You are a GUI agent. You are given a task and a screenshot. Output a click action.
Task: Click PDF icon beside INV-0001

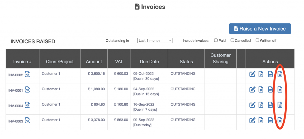click(x=27, y=90)
